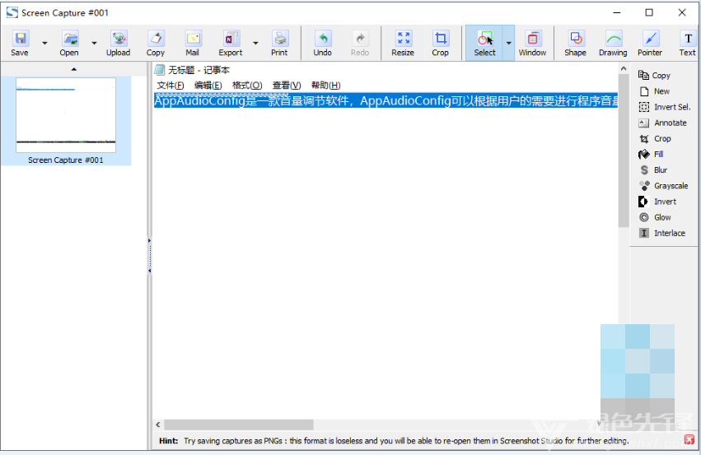
Task: Apply Glow effect from side panel
Action: tap(655, 217)
